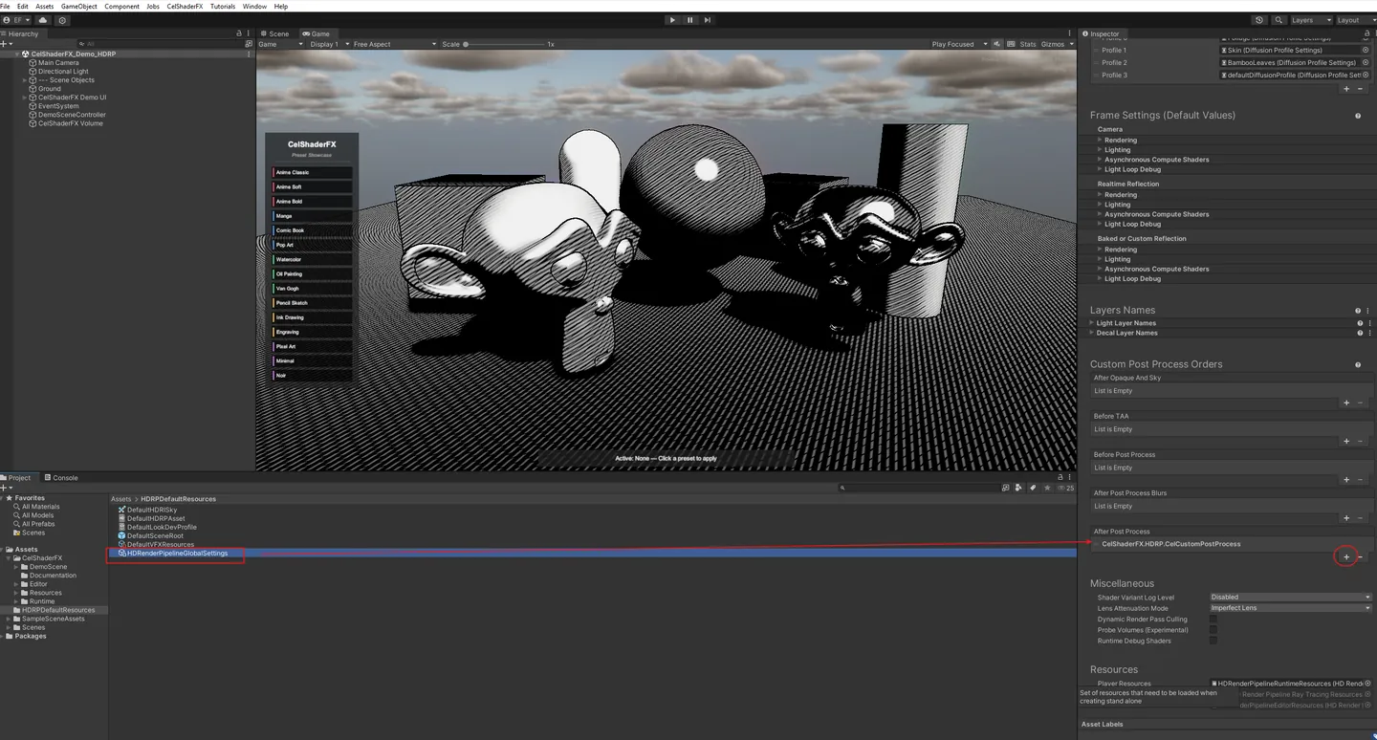Click the Pause button in the toolbar
This screenshot has width=1377, height=740.
point(689,20)
